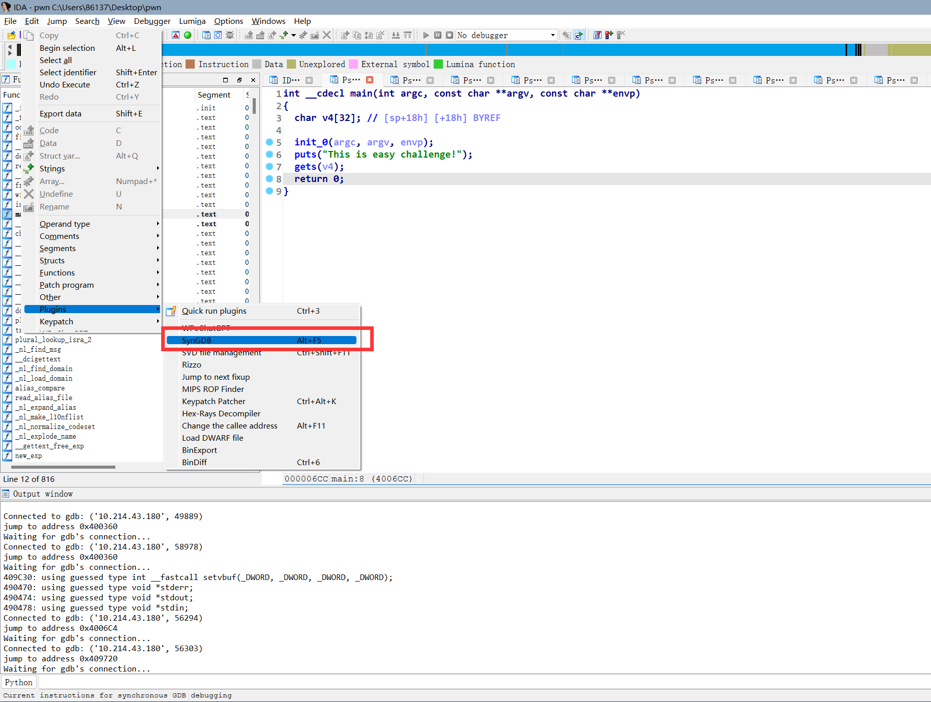Image resolution: width=931 pixels, height=702 pixels.
Task: Click the C pseudocode sync toolbar icon
Action: coord(579,35)
